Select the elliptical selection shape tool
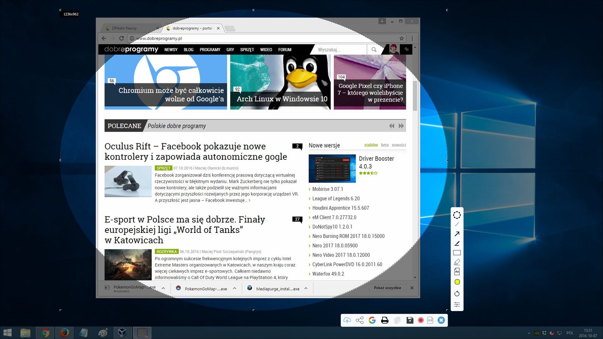The height and width of the screenshot is (339, 603). tap(457, 215)
